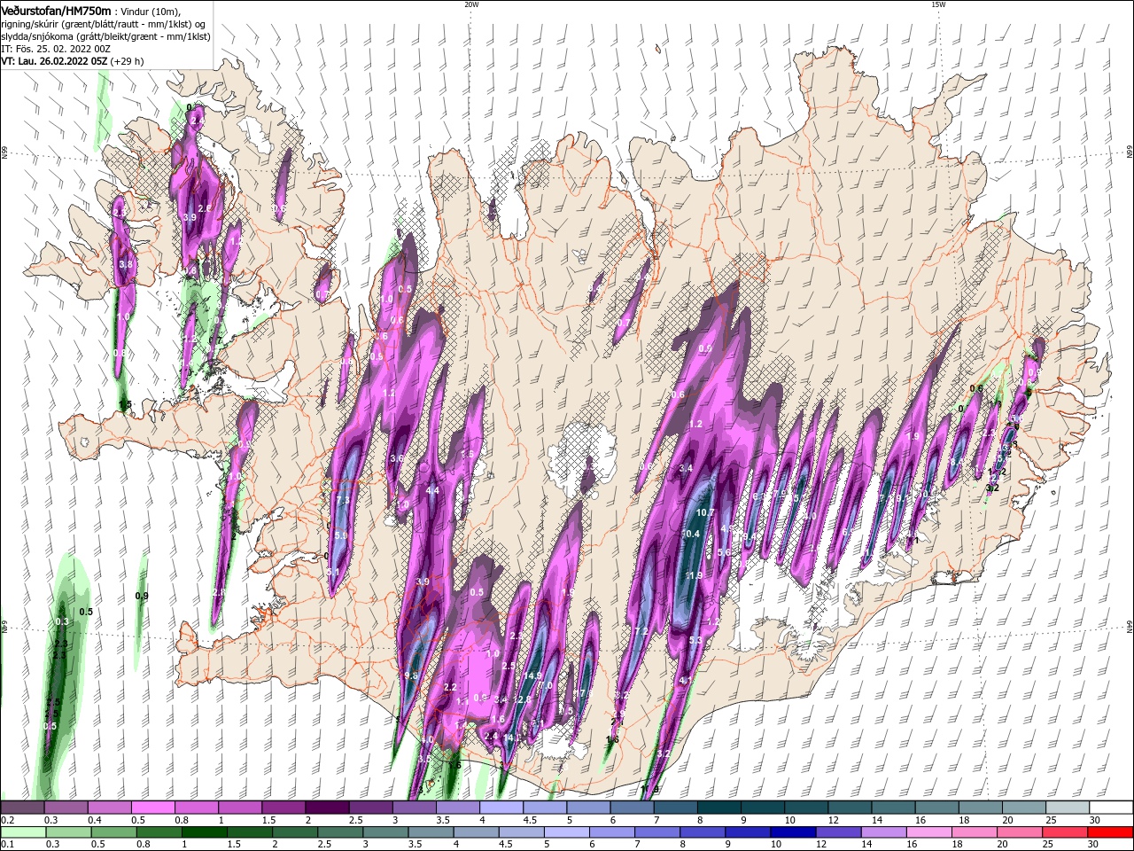
Task: Click the '14.9' snowfall value on the map
Action: [x=532, y=675]
